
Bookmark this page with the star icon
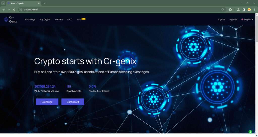[223, 10]
